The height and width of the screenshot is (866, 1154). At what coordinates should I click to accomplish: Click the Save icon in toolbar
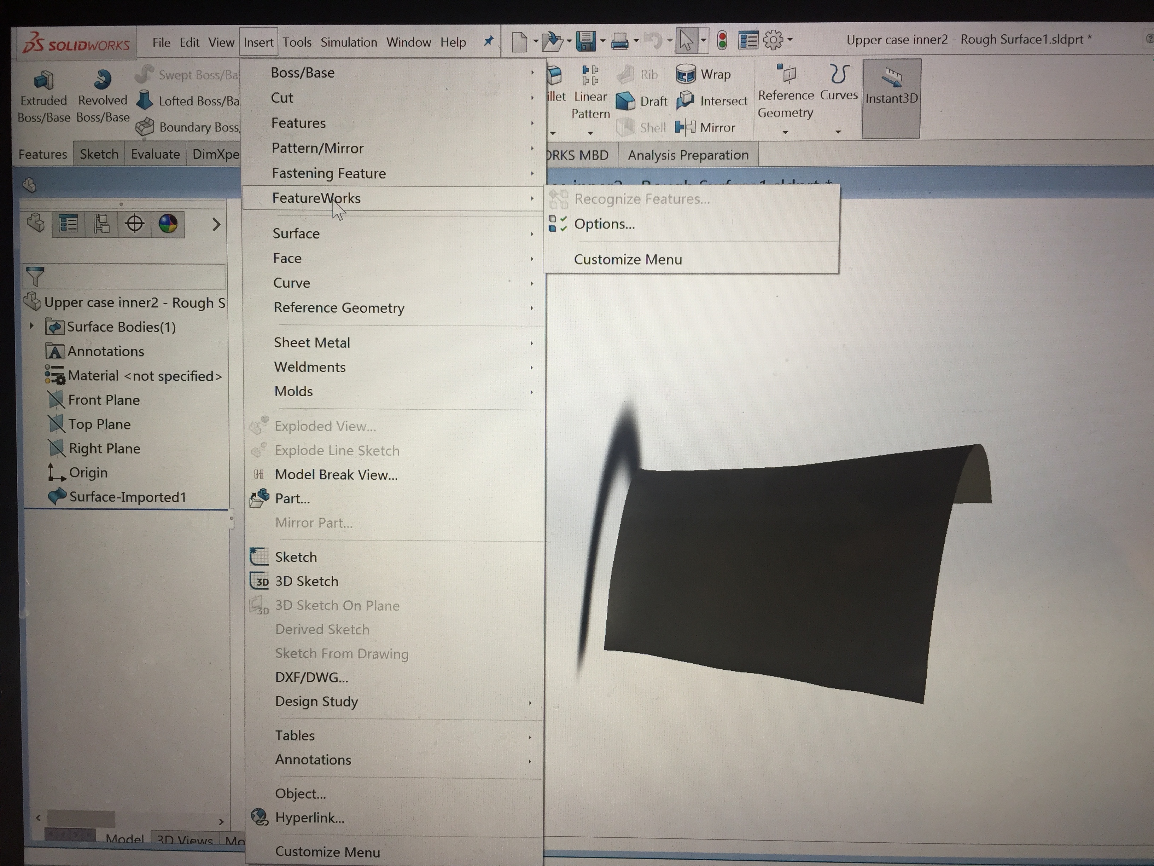(x=586, y=41)
